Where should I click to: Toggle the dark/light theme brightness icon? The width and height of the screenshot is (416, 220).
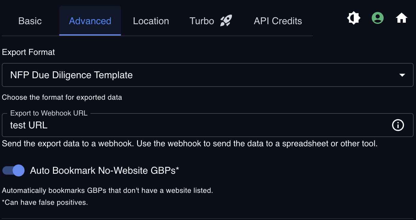354,18
